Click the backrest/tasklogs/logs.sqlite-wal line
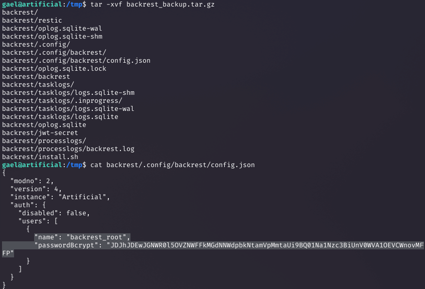 click(x=68, y=109)
